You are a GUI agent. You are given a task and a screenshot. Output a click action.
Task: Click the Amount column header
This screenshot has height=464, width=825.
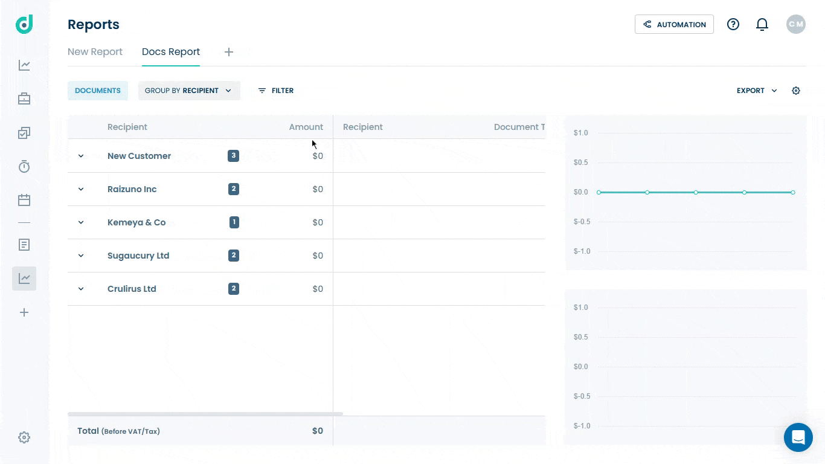(306, 127)
